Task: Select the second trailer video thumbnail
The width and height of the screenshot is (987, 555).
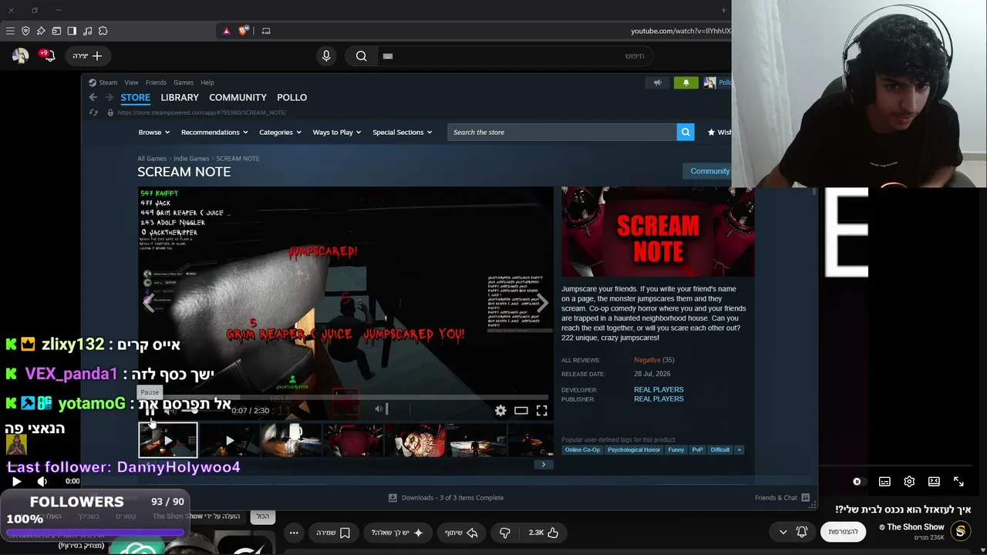Action: tap(230, 440)
